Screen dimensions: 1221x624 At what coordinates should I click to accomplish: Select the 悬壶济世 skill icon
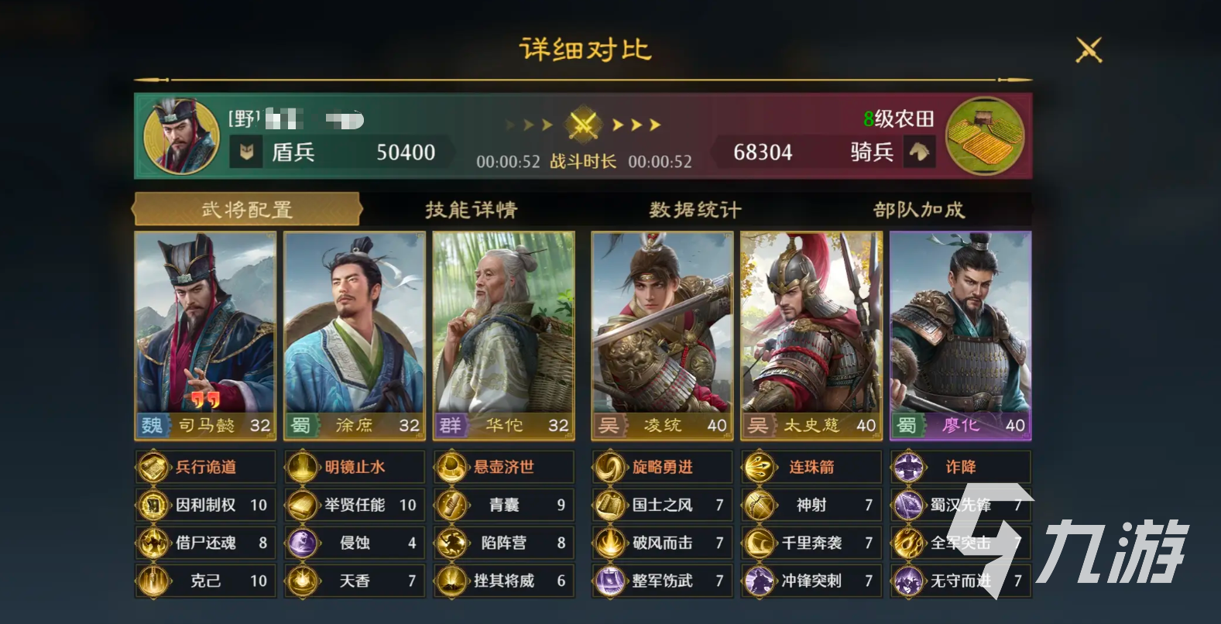point(451,467)
